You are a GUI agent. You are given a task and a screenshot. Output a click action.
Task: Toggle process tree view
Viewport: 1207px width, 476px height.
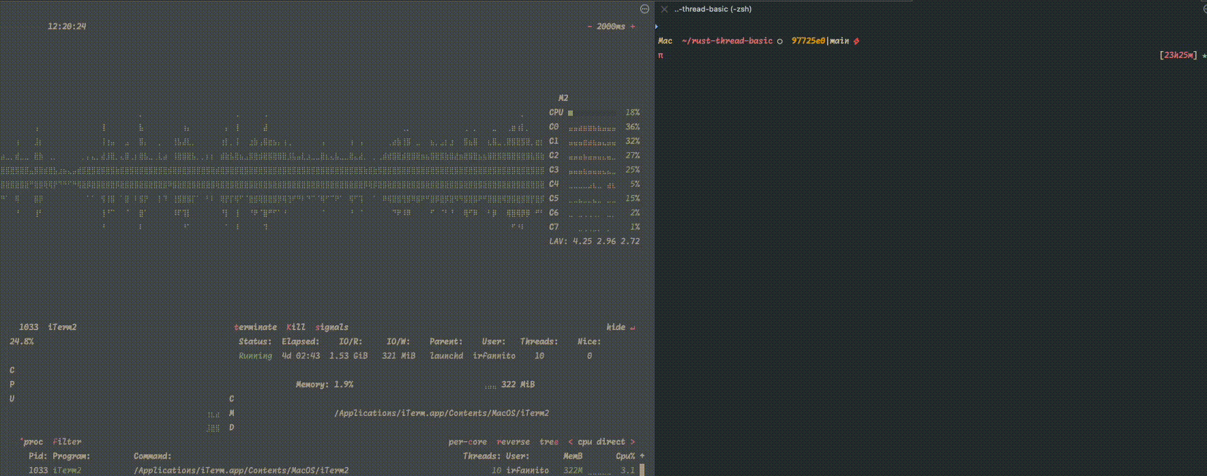point(548,442)
